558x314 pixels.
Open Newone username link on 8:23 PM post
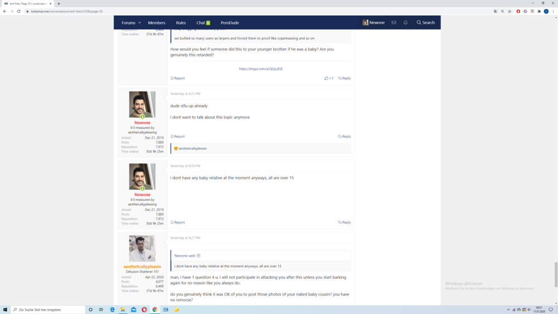142,123
